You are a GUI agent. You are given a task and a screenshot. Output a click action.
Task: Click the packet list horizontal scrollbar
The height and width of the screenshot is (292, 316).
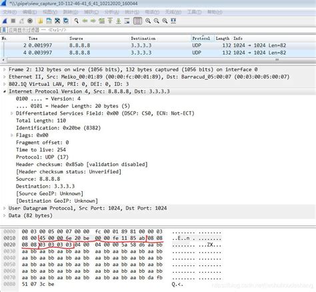click(158, 60)
